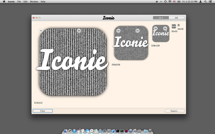
Task: Select the 256x256 Iconie icon preview
Action: [131, 43]
